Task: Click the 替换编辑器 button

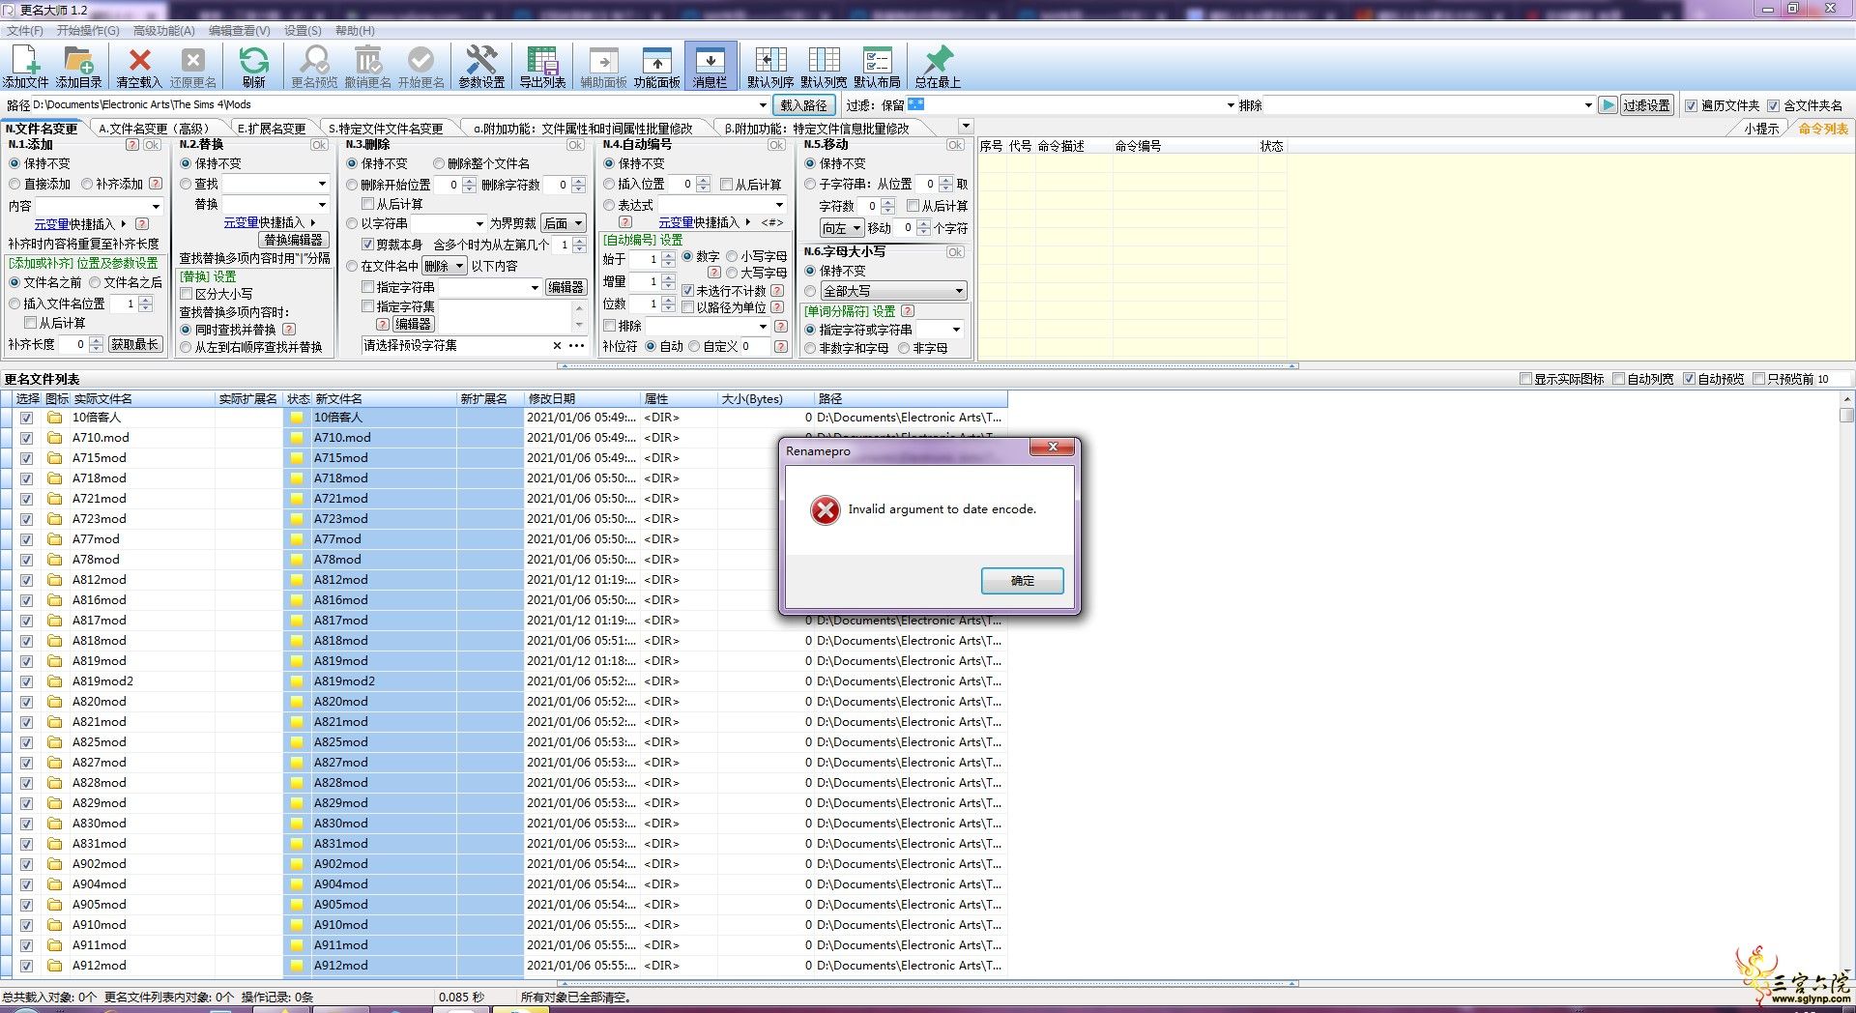Action: pyautogui.click(x=294, y=240)
